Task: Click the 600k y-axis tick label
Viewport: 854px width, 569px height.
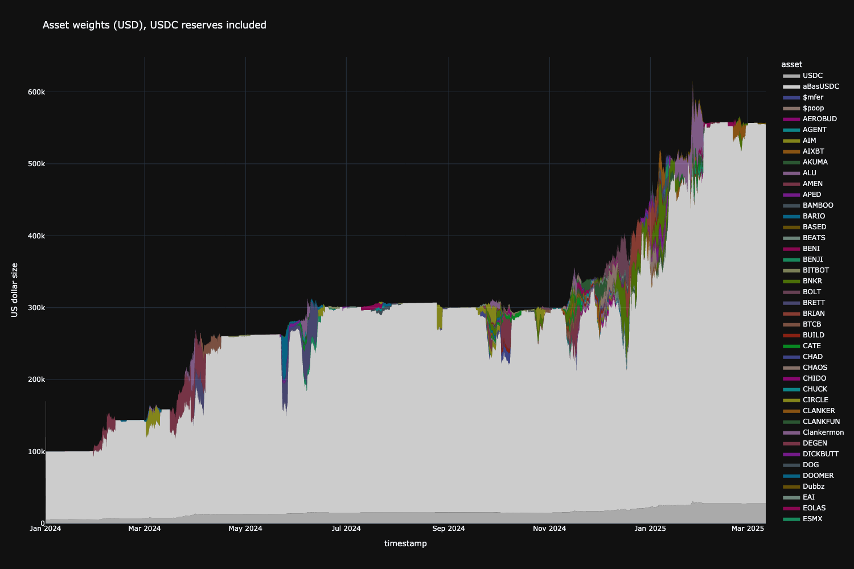Action: point(36,92)
